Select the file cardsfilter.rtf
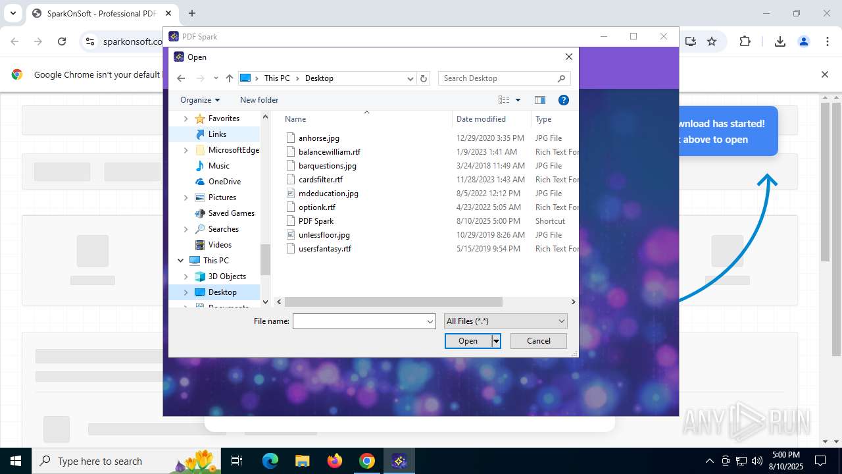The image size is (842, 474). pyautogui.click(x=320, y=180)
